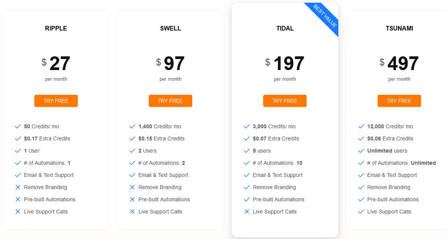The width and height of the screenshot is (447, 239).
Task: Click the Ripple plan TRY FREE button
Action: pos(56,101)
